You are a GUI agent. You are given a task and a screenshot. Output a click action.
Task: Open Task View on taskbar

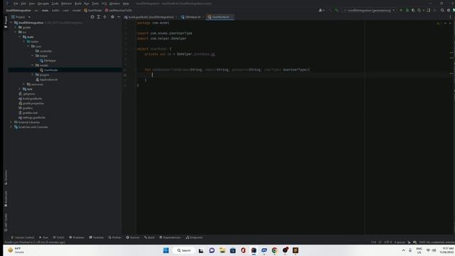[201, 250]
